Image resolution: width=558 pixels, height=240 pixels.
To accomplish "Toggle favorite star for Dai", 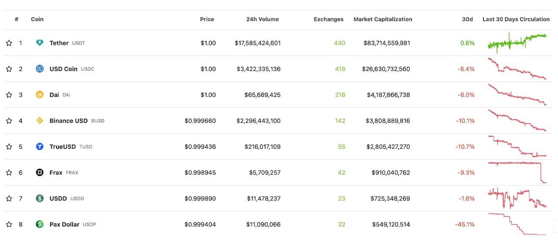I will [9, 95].
